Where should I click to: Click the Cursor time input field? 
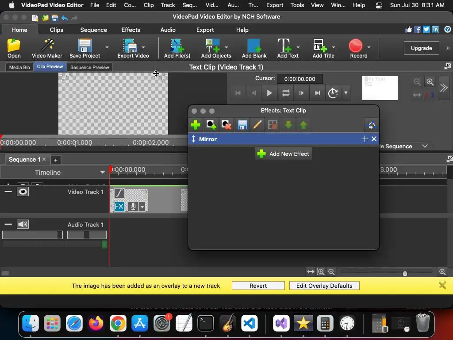[x=299, y=79]
